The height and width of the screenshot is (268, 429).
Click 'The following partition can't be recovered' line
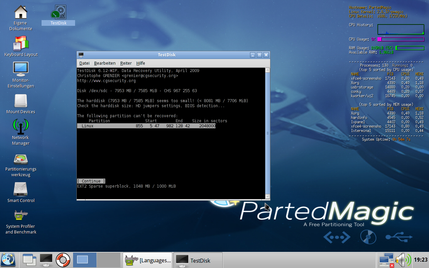pos(127,116)
